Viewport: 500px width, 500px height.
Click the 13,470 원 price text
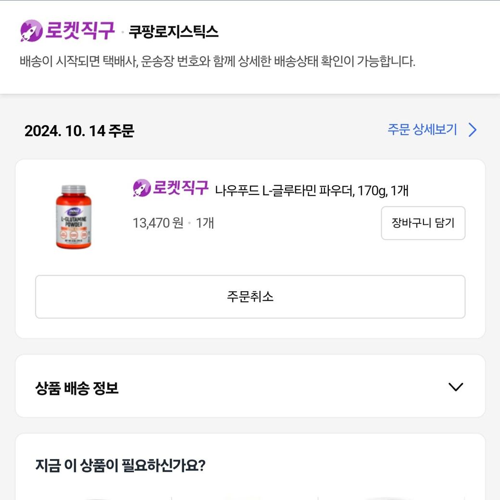click(158, 223)
